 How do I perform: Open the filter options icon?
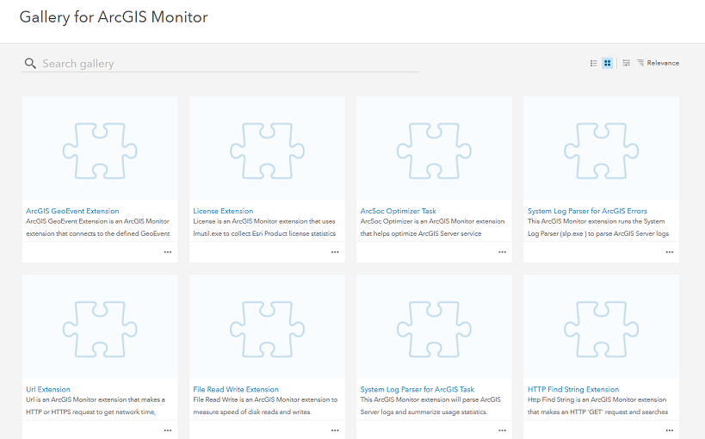(x=627, y=63)
